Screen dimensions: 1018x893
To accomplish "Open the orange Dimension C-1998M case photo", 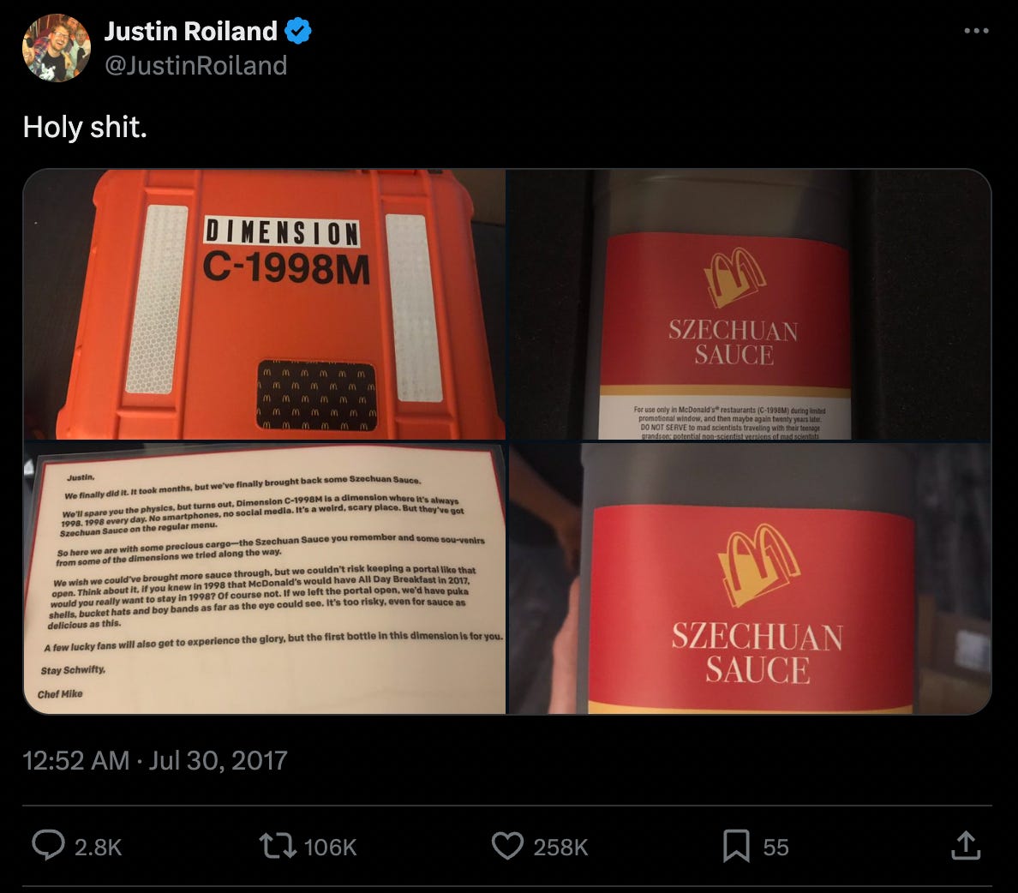I will pos(264,304).
